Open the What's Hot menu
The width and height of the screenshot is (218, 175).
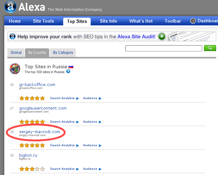141,21
